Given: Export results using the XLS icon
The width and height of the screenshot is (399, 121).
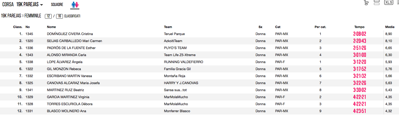Looking at the screenshot, I should [x=389, y=2].
